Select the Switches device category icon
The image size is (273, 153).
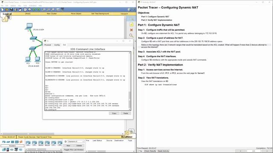coord(8,142)
